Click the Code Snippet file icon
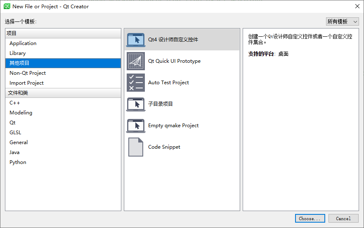The image size is (364, 228). pos(136,147)
